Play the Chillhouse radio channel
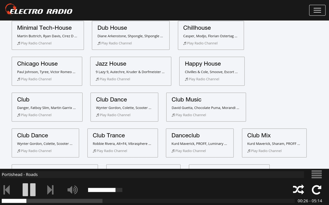 [202, 43]
